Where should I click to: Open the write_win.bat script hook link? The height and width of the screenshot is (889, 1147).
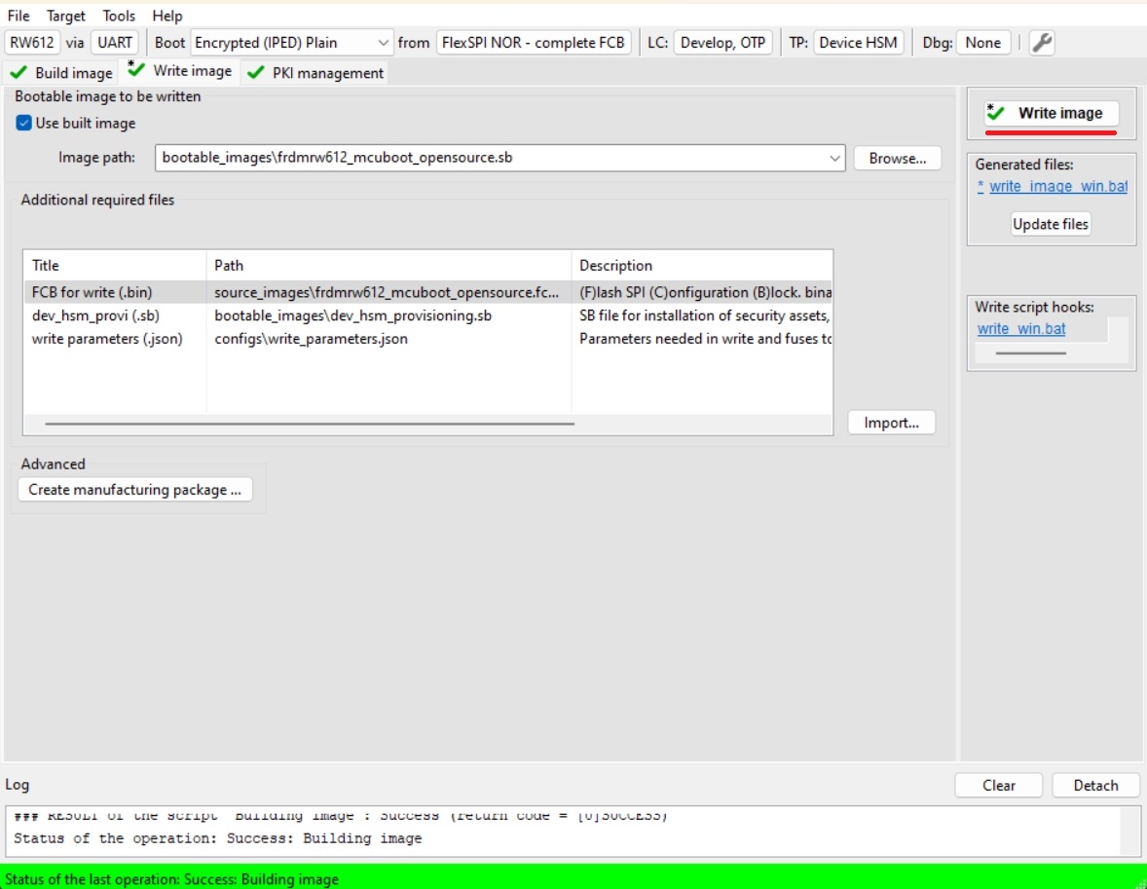pos(1021,328)
